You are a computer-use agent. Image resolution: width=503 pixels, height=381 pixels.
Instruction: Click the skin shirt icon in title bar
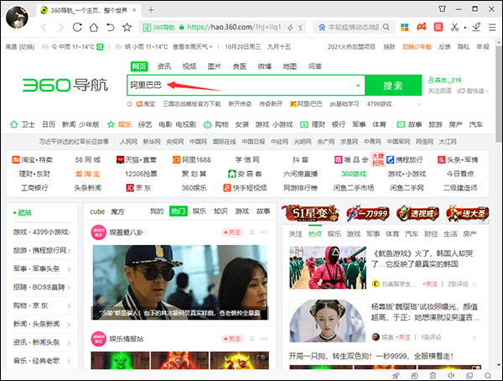pyautogui.click(x=443, y=8)
